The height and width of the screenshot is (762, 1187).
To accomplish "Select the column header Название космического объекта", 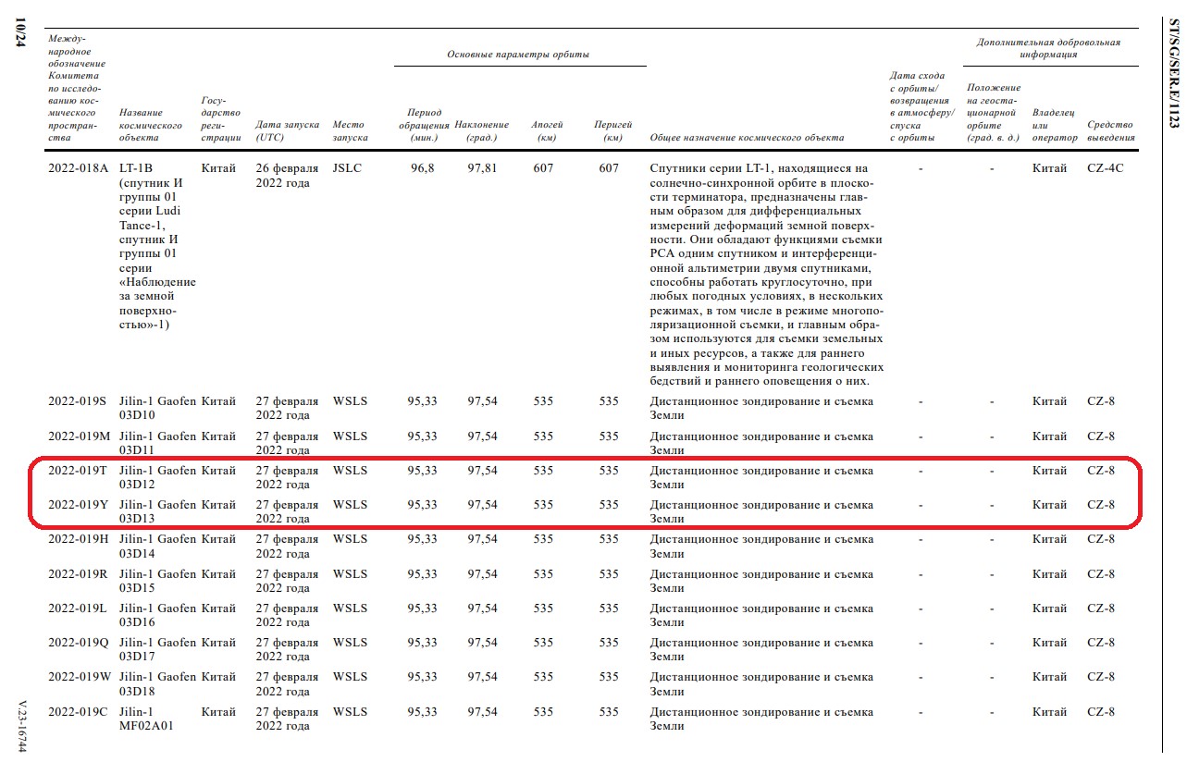I will tap(151, 125).
